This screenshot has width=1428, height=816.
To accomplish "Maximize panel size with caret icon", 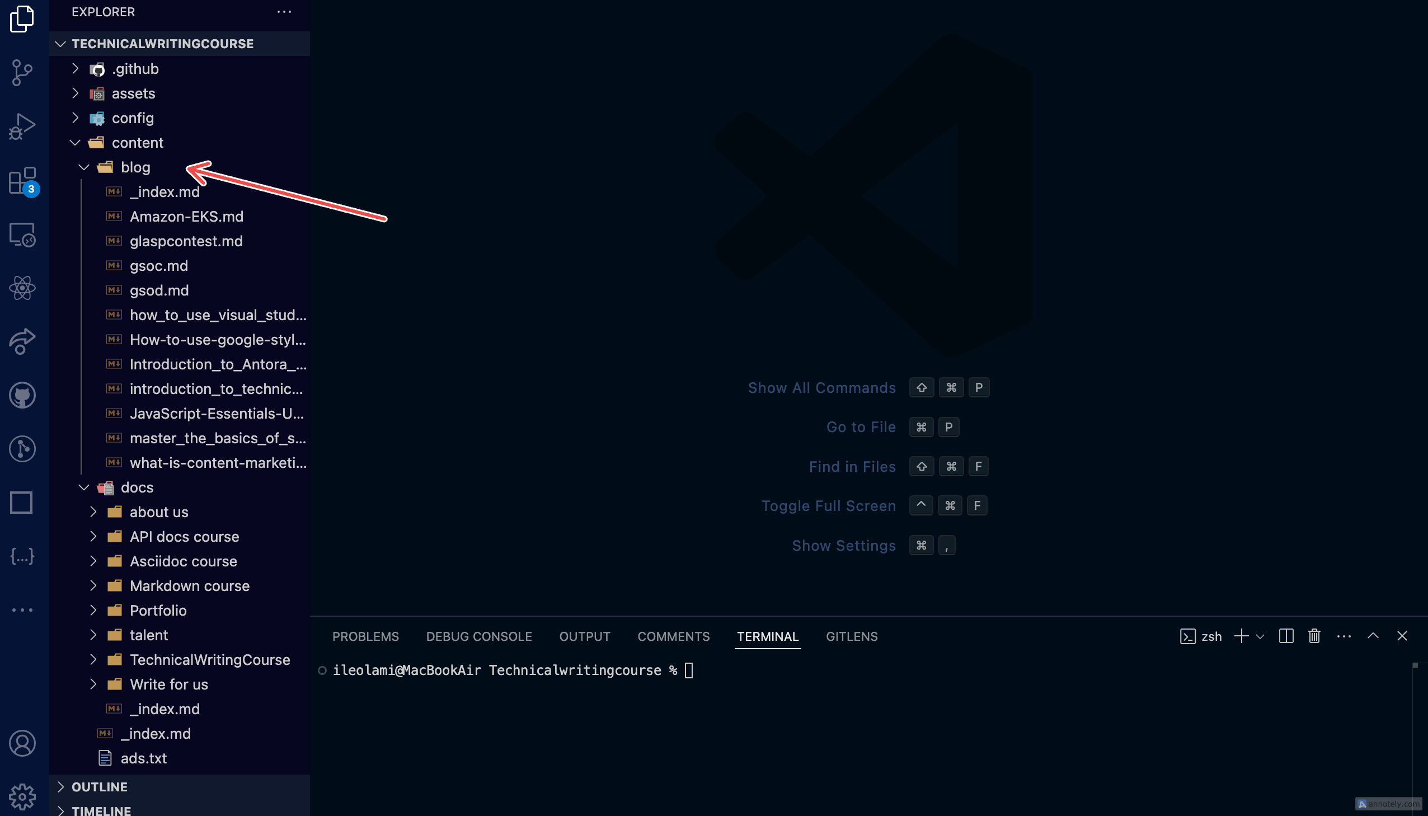I will [x=1373, y=636].
